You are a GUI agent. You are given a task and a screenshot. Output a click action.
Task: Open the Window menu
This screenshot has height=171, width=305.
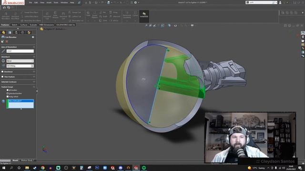click(64, 2)
